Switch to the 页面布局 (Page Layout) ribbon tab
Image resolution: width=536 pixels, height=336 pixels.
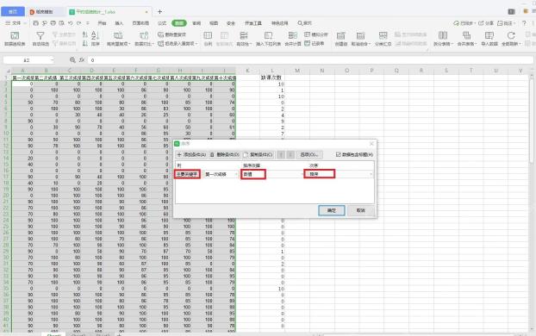[x=140, y=23]
